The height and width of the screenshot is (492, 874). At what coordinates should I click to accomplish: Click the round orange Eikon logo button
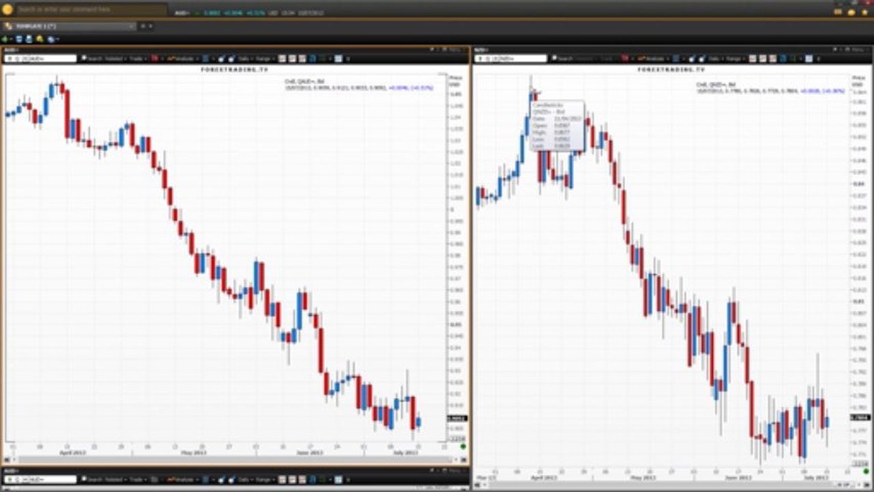(7, 9)
